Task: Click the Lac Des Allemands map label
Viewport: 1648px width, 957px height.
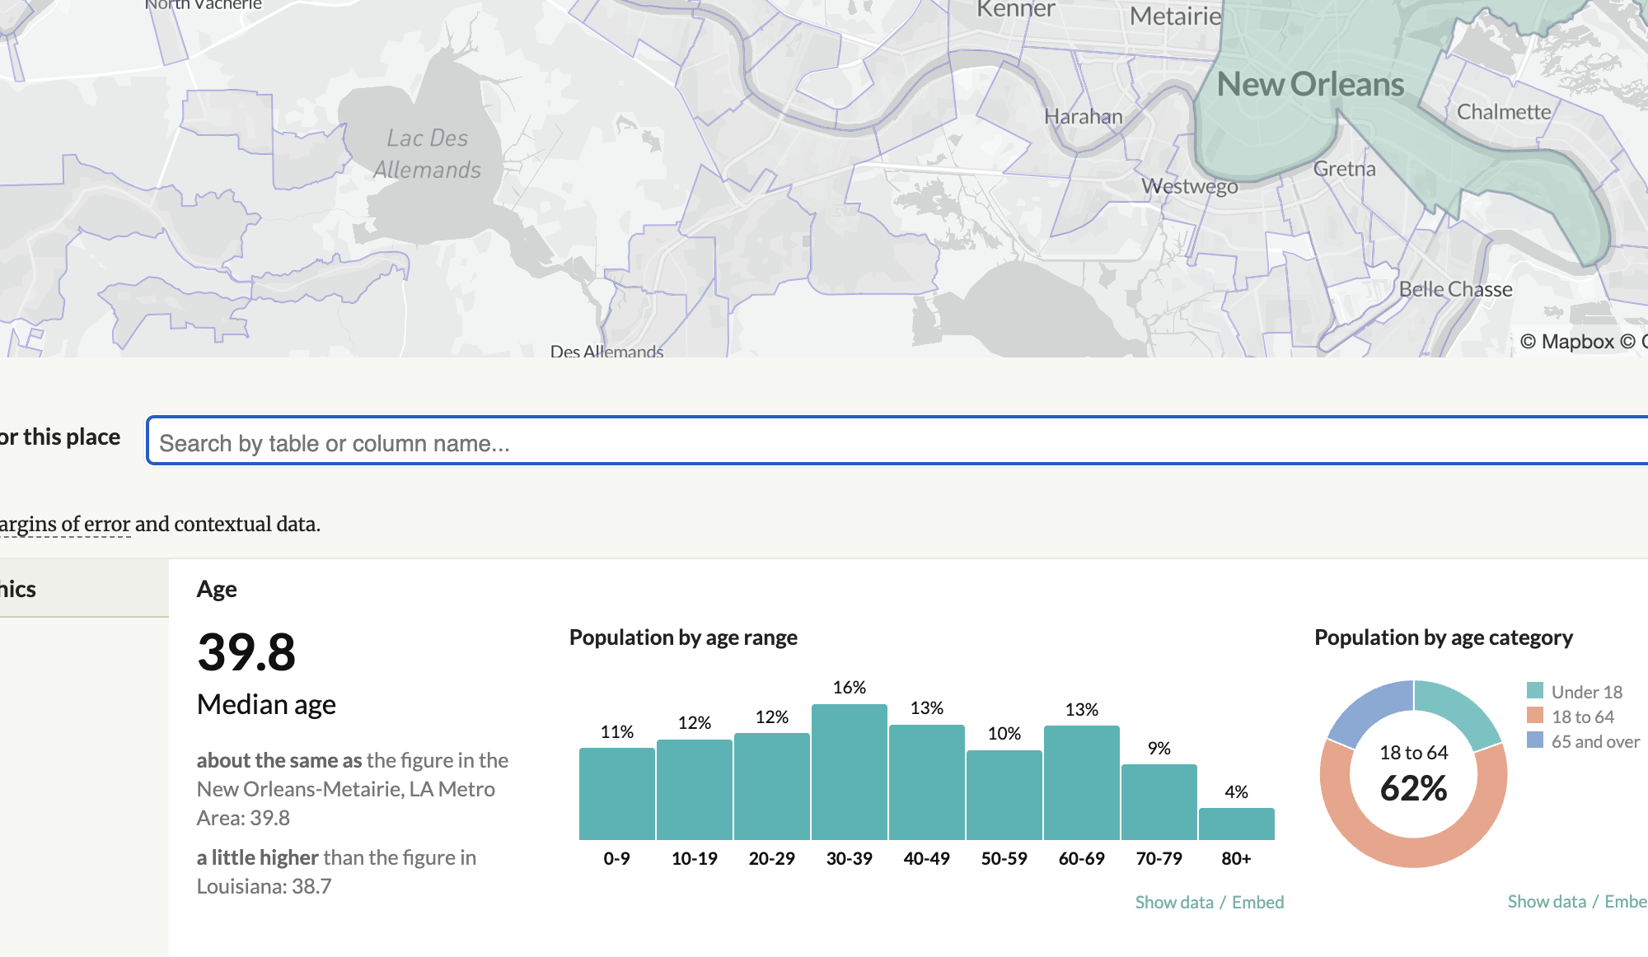Action: tap(427, 154)
